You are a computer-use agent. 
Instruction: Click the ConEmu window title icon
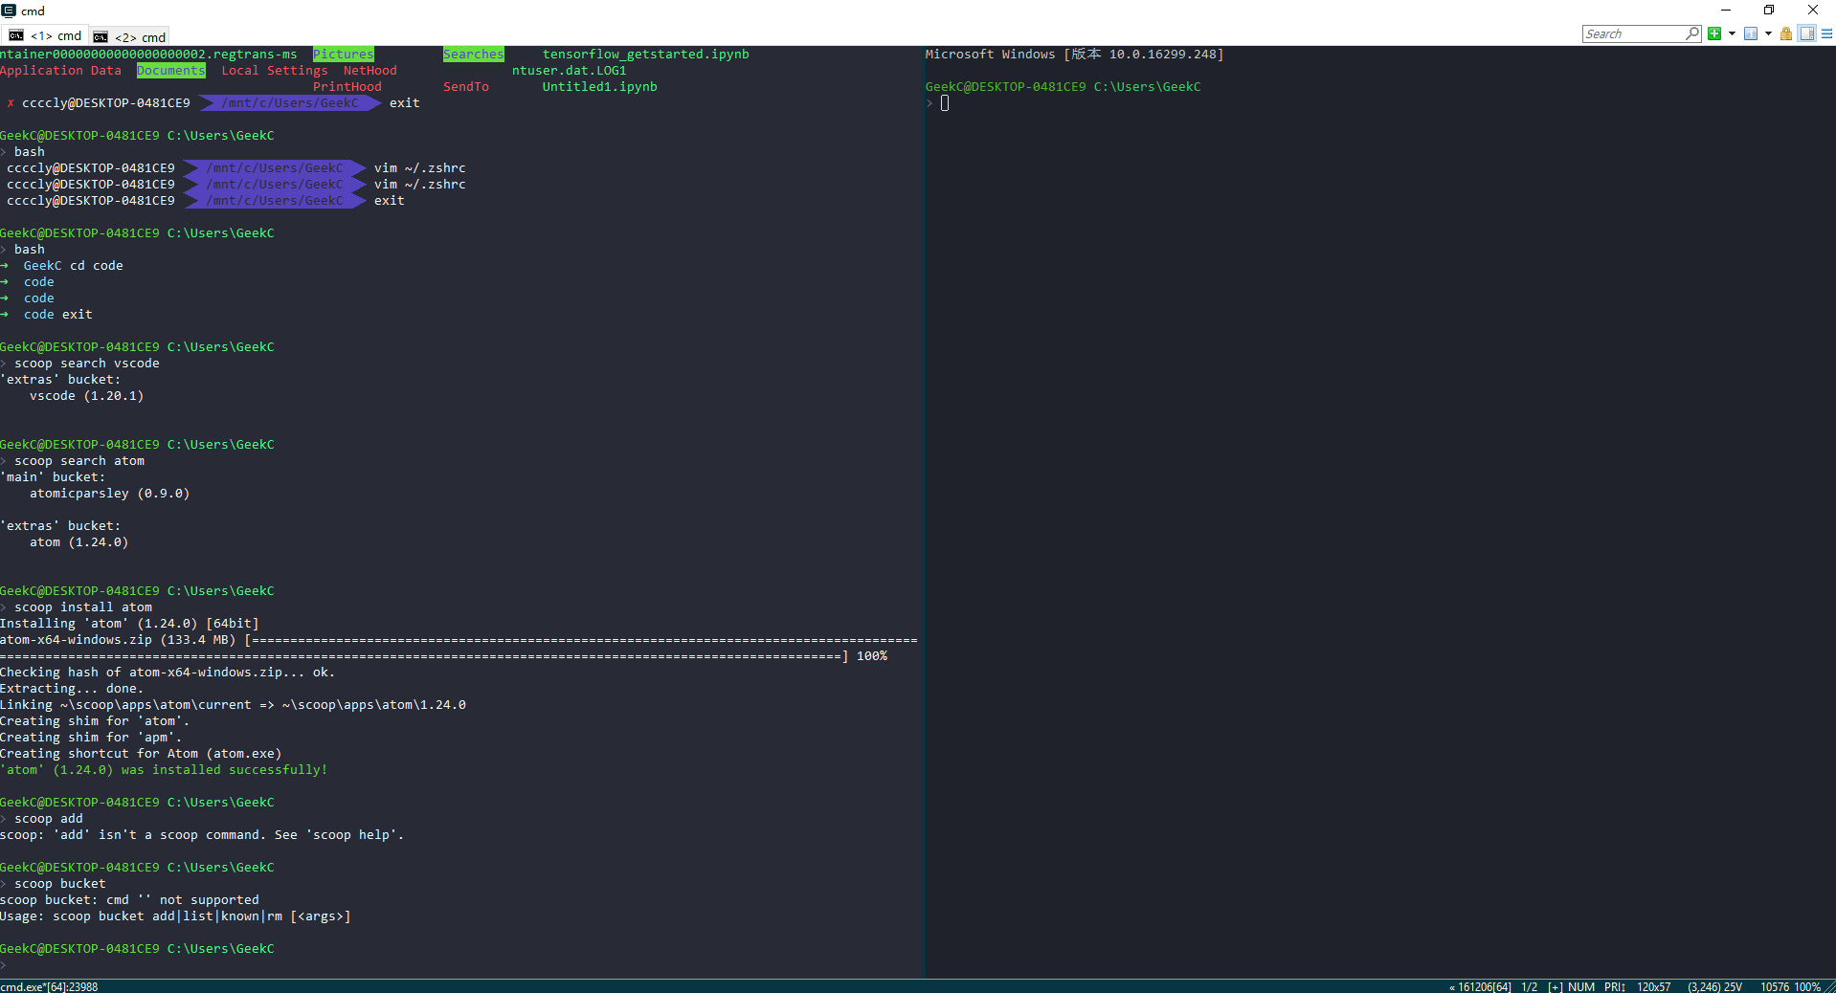9,11
